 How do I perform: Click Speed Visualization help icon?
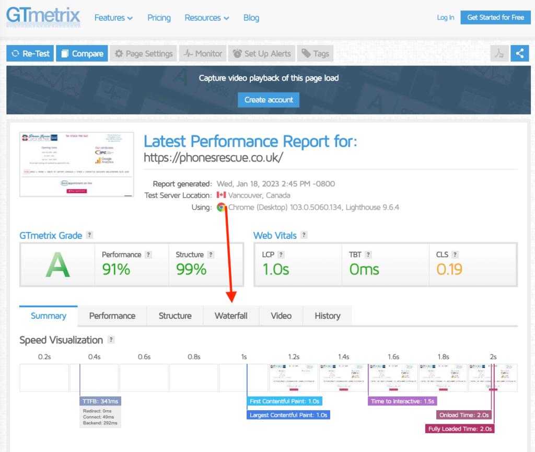[111, 340]
